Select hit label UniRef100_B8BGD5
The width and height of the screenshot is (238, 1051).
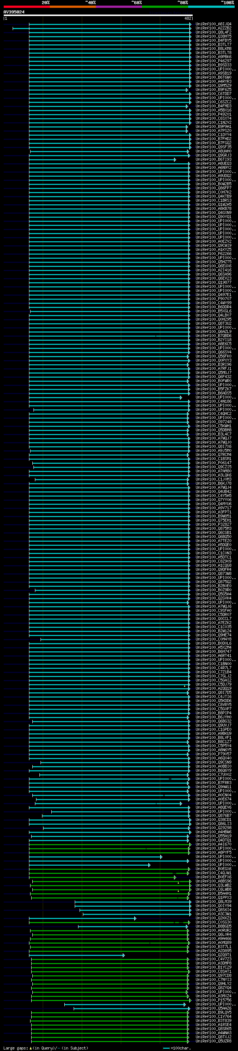[213, 926]
